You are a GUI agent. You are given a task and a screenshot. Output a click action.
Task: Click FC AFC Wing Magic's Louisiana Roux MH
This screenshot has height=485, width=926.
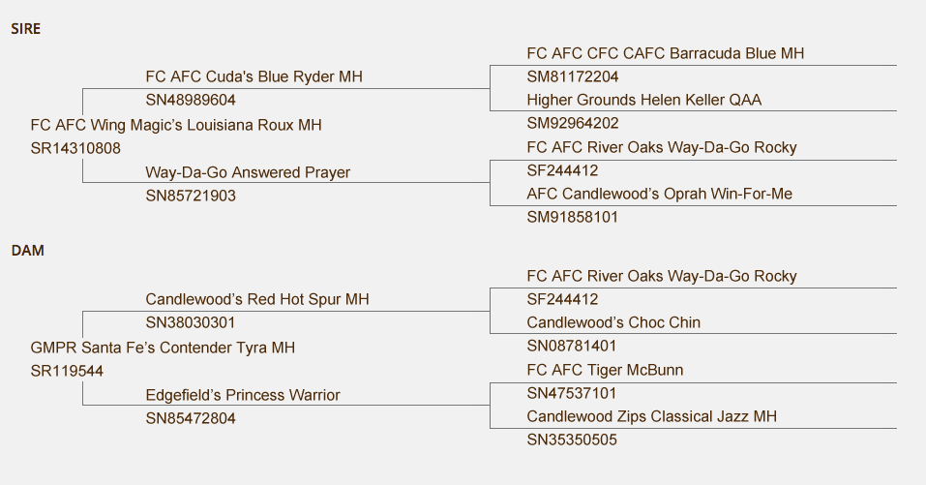click(x=176, y=125)
